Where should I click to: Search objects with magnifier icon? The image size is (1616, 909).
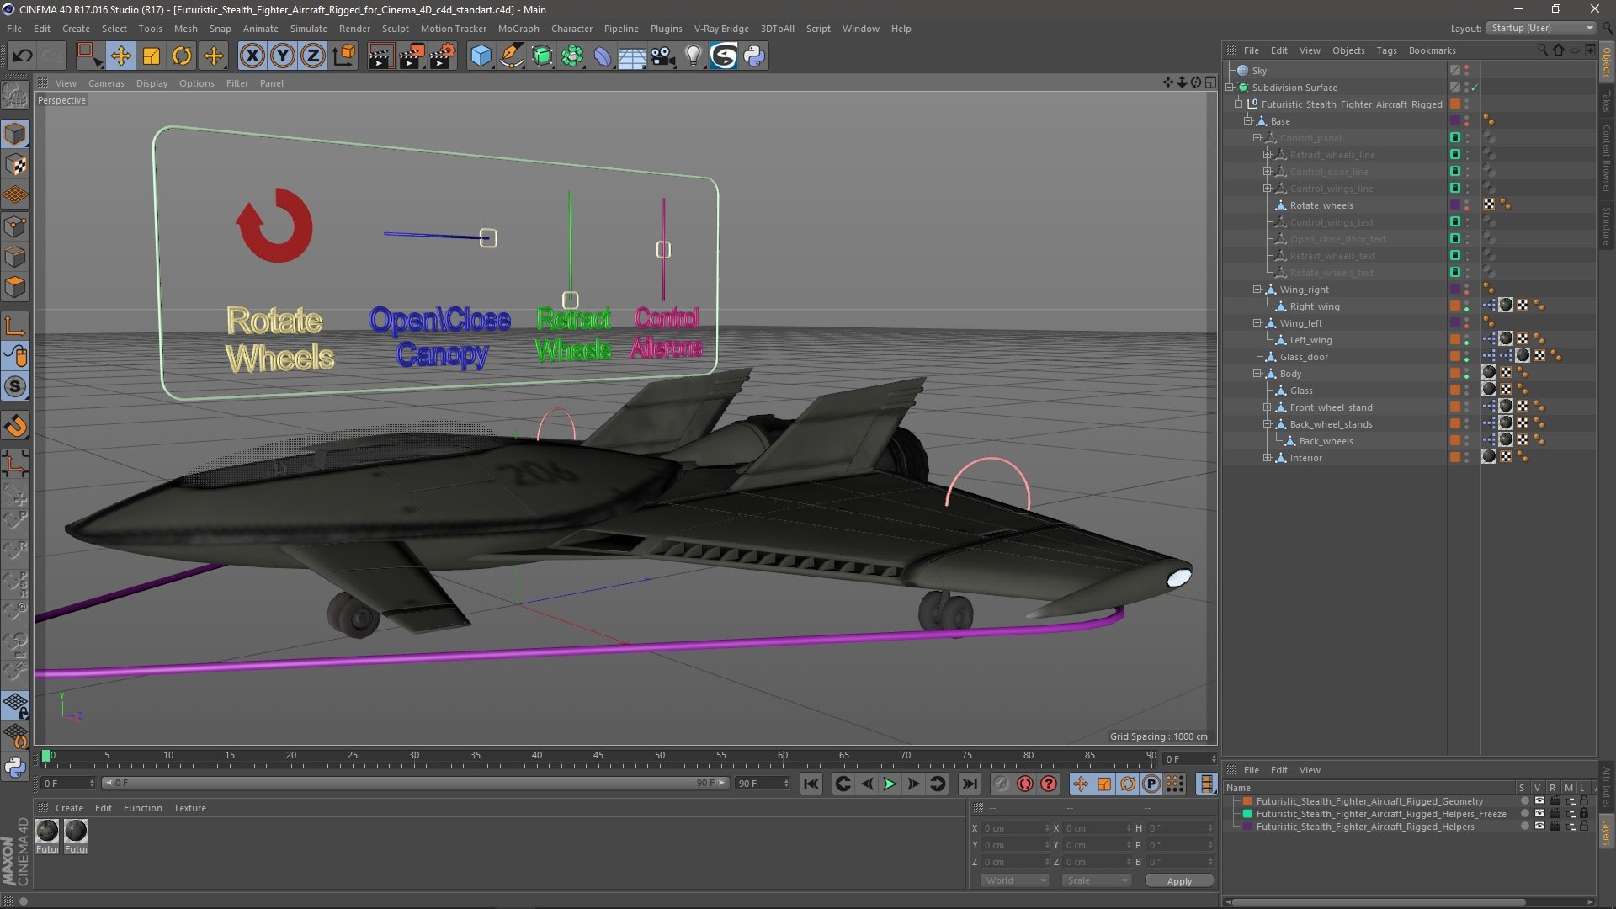1543,50
